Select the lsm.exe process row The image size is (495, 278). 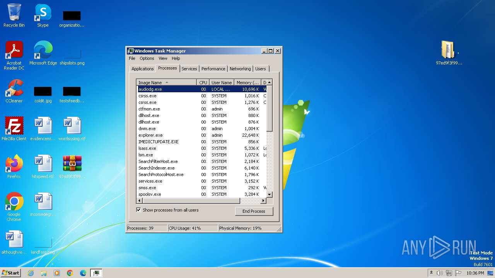coord(201,155)
